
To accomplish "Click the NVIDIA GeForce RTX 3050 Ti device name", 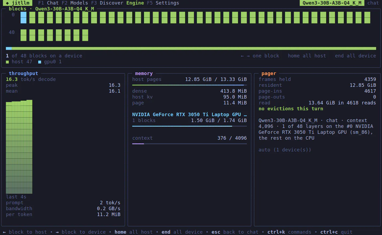I will (x=189, y=115).
